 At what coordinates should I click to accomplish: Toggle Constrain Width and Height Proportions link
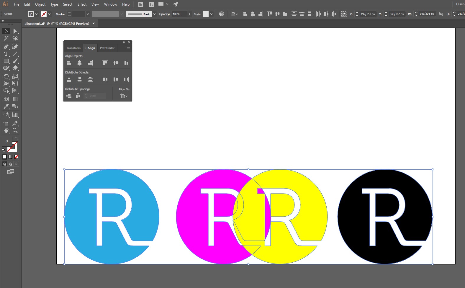tap(441, 14)
